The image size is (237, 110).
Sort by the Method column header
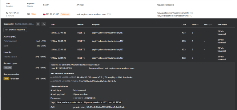click(x=80, y=24)
